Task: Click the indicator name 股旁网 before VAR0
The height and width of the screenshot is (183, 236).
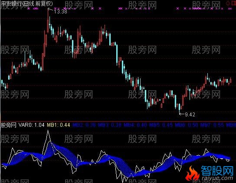Action: (x=8, y=125)
